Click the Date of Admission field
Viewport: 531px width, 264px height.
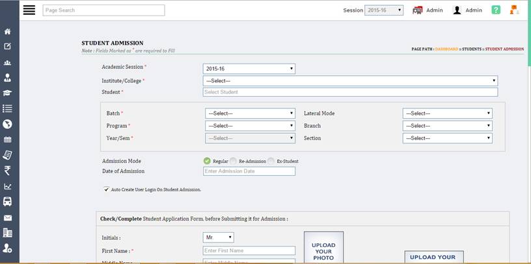pos(249,171)
